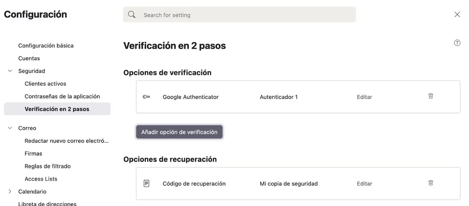Open Contraseñas de la aplicación
The image size is (469, 206).
point(62,96)
